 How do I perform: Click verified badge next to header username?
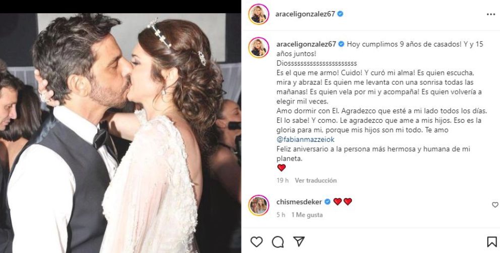(x=340, y=14)
